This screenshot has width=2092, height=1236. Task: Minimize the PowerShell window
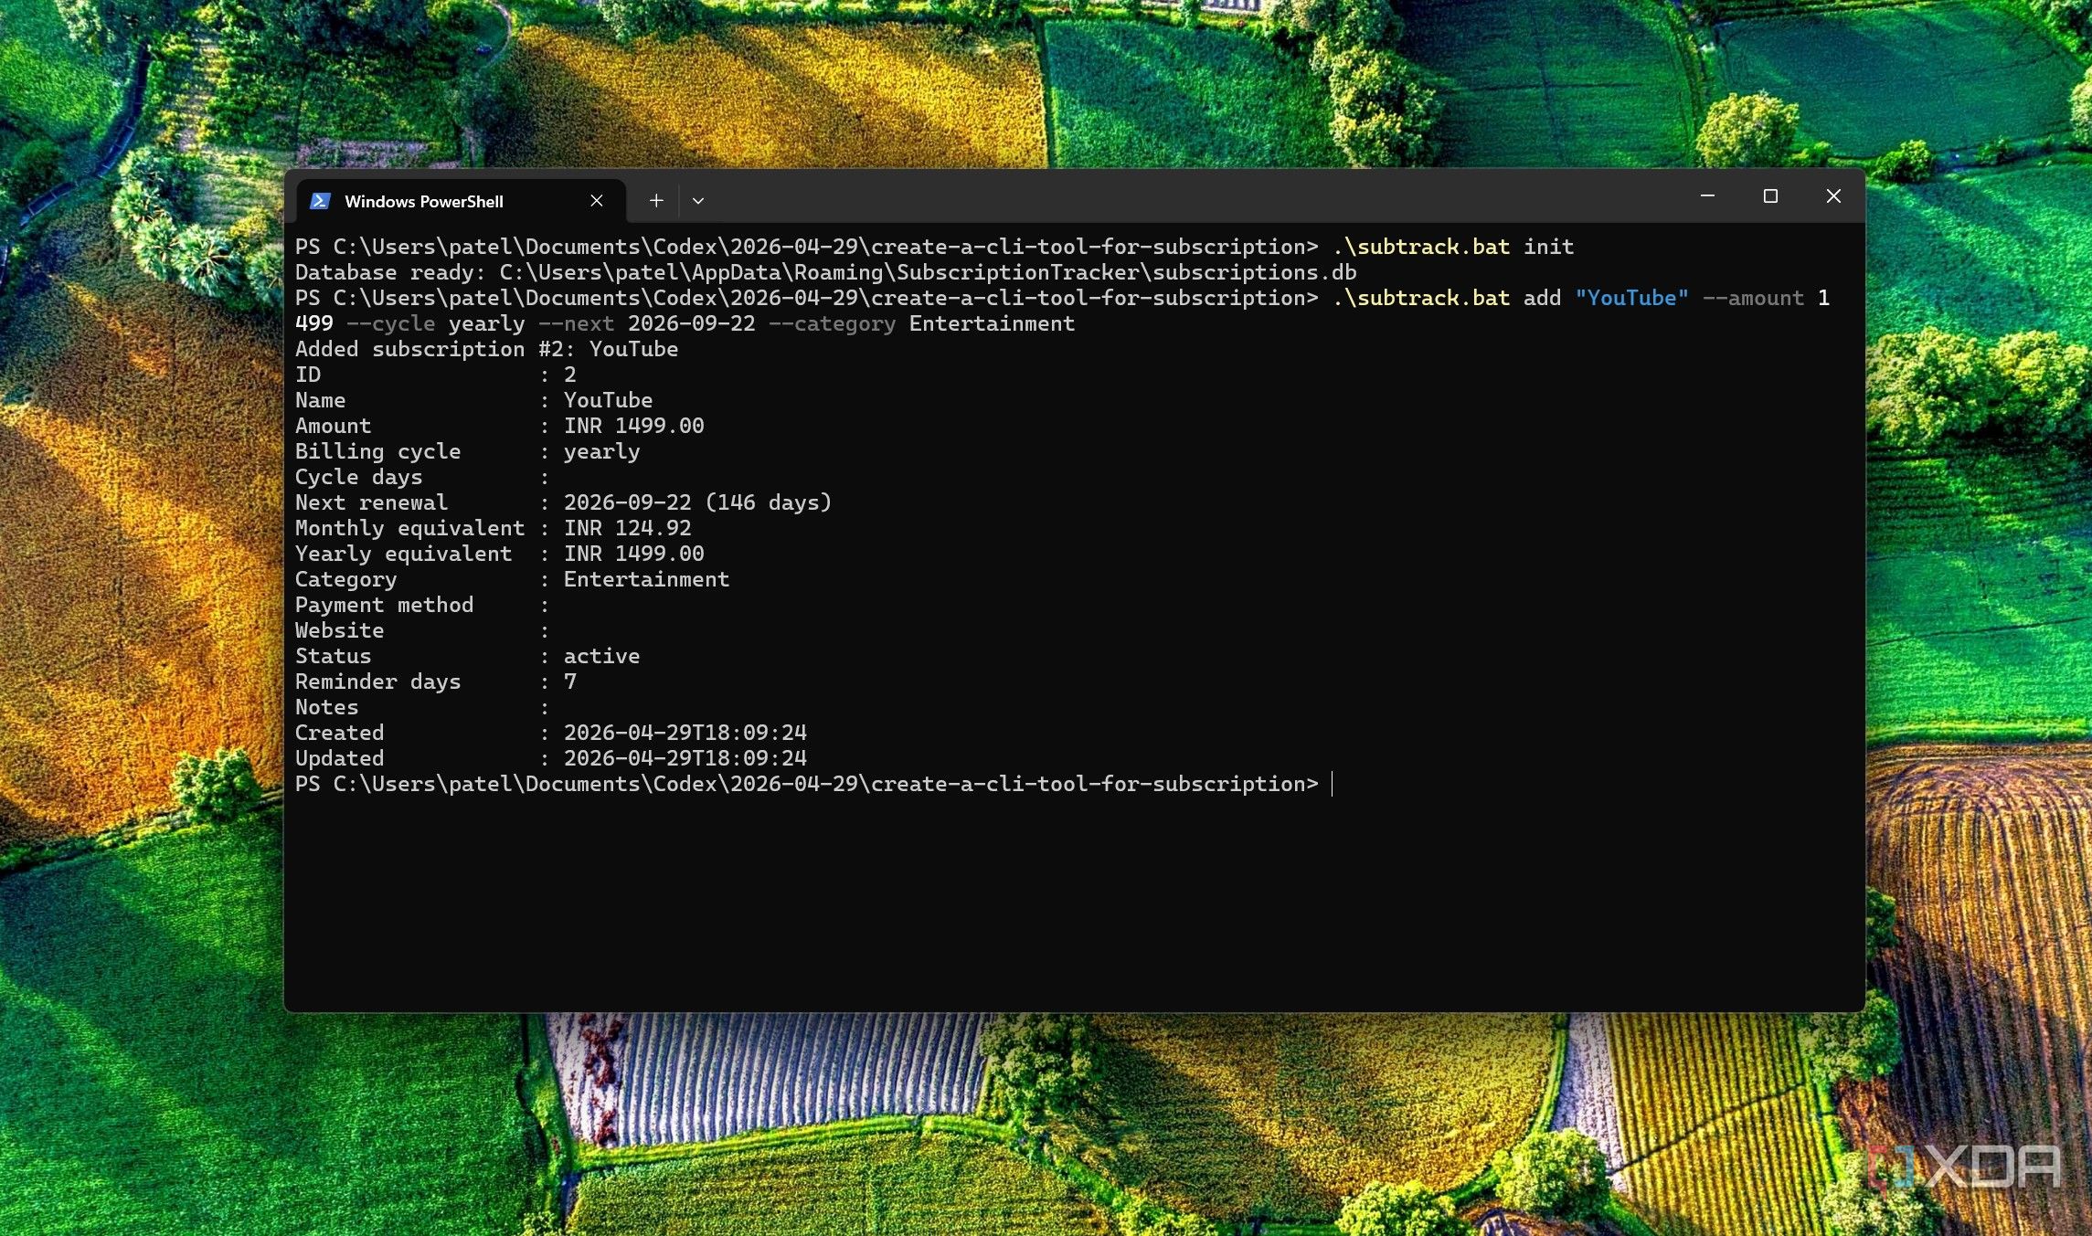pyautogui.click(x=1707, y=196)
